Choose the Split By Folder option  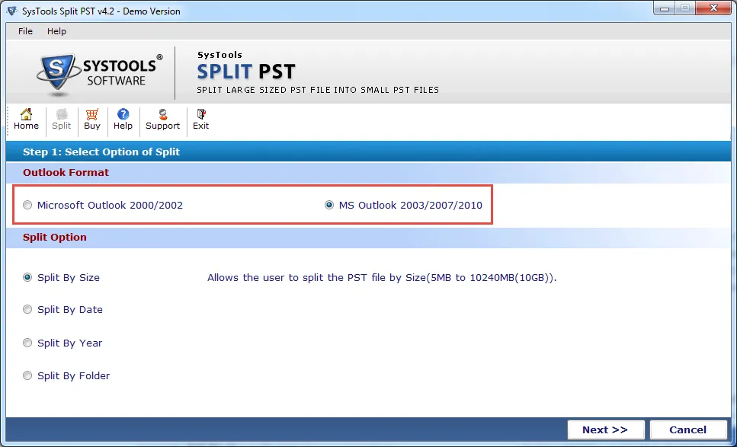point(66,375)
